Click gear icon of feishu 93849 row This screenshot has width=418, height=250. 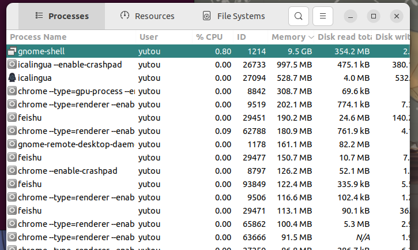click(12, 184)
